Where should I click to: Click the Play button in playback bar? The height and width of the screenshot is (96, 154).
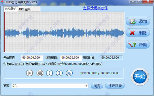(30, 73)
